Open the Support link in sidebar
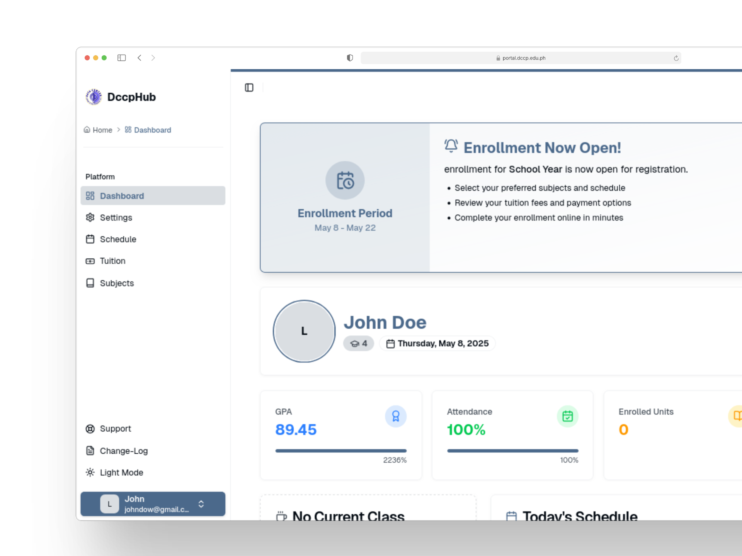742x556 pixels. (115, 429)
